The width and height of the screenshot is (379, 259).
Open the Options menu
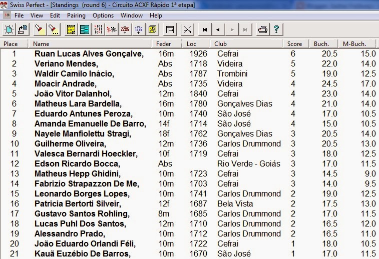coord(103,15)
